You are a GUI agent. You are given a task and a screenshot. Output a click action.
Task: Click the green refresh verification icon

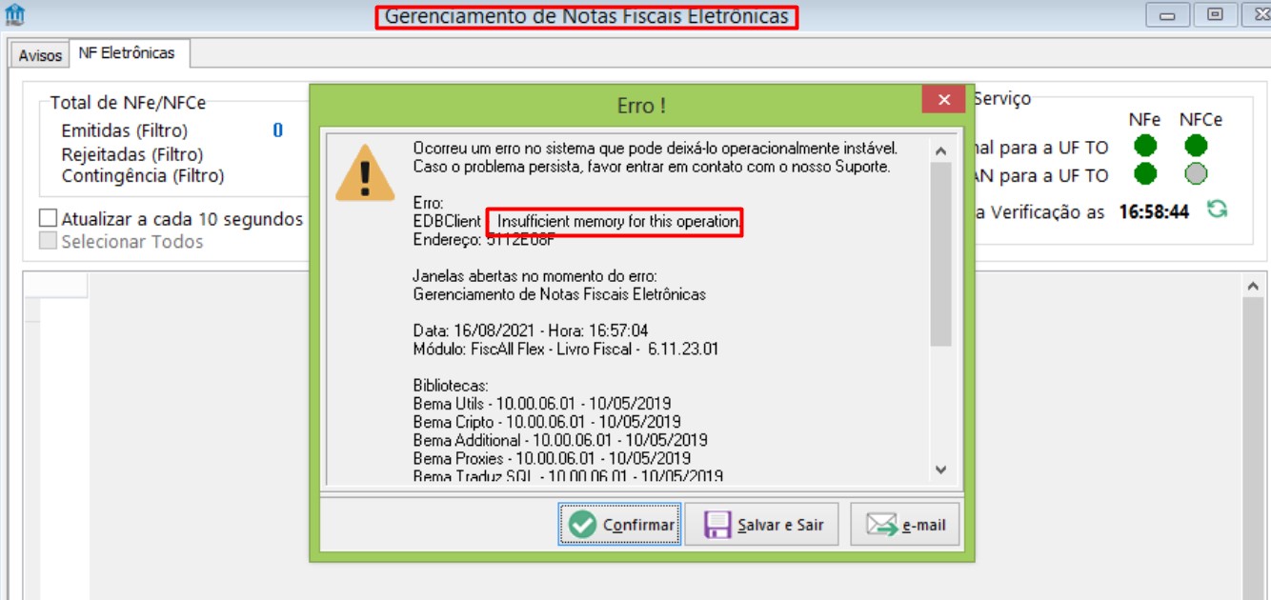click(x=1217, y=210)
